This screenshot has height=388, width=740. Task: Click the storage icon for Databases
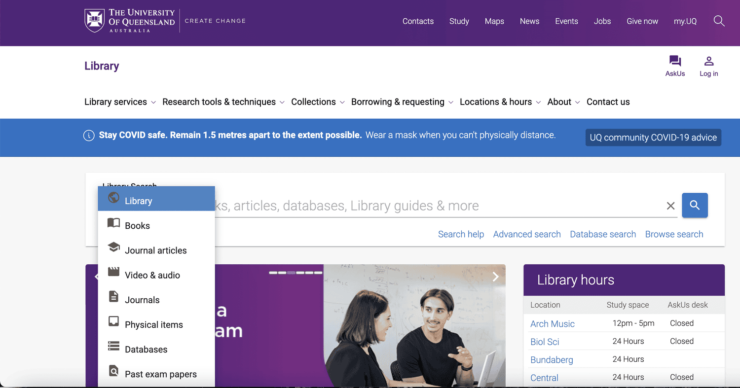[x=113, y=346]
